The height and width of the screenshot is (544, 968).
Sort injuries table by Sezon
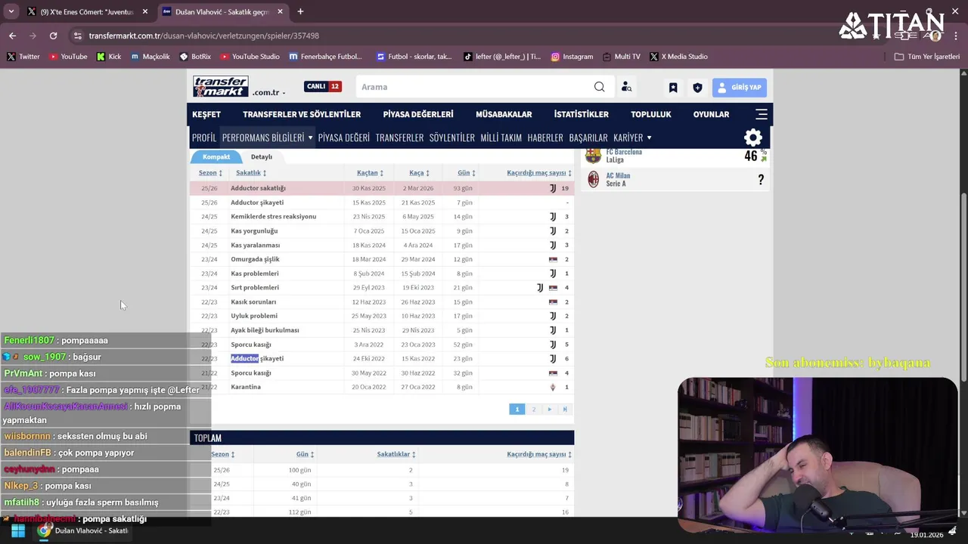[210, 173]
